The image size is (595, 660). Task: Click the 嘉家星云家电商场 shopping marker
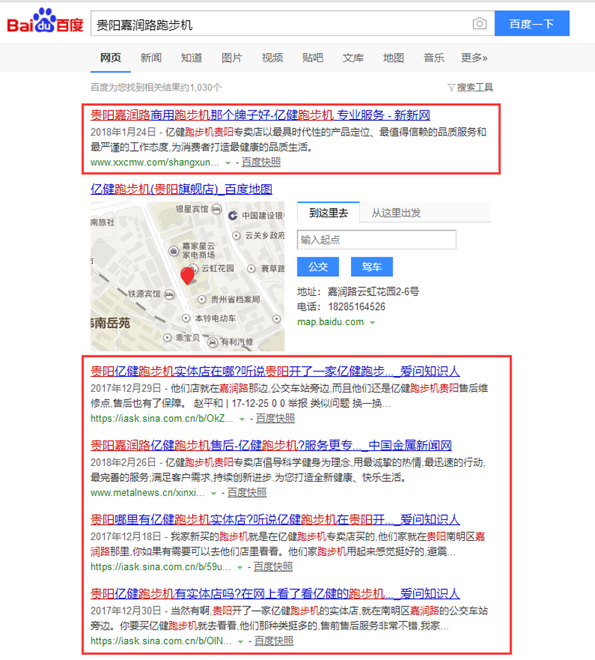point(174,251)
